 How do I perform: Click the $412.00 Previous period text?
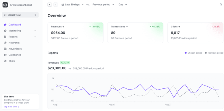point(65,38)
